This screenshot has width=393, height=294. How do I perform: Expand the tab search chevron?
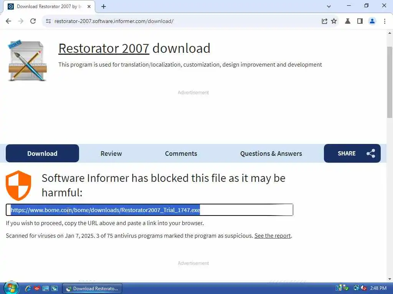point(329,7)
